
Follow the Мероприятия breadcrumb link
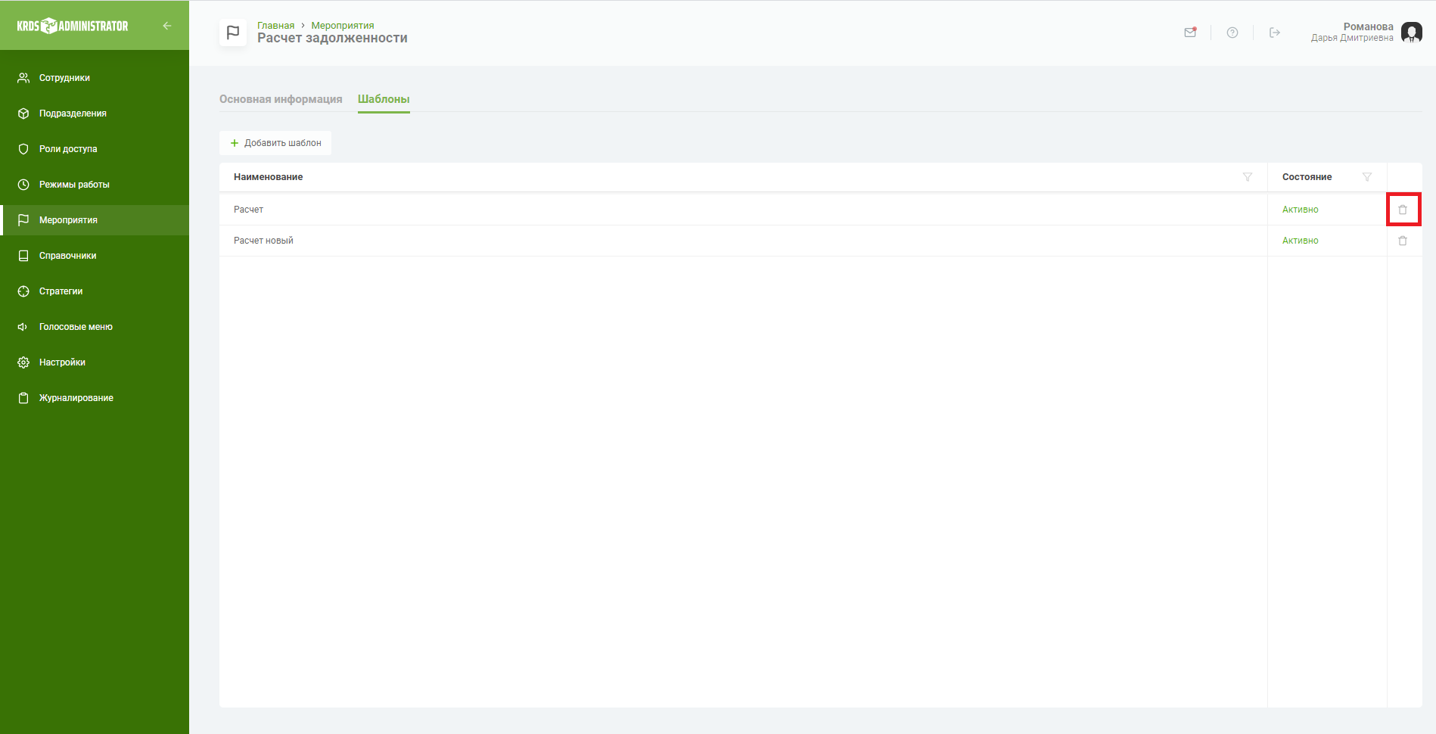coord(343,26)
